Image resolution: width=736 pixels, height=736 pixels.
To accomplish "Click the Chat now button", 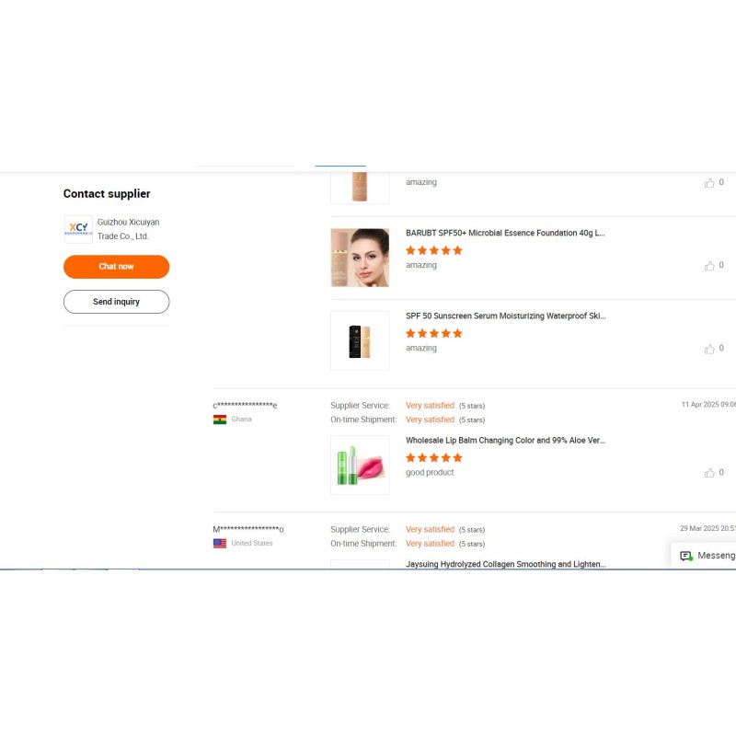I will (x=116, y=267).
